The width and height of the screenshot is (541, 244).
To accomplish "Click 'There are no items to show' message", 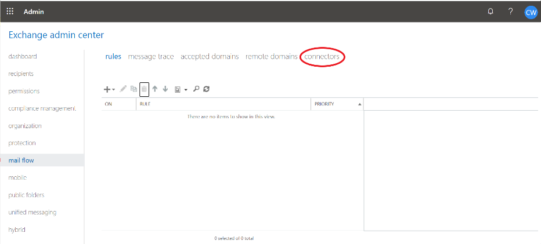I will tap(231, 116).
